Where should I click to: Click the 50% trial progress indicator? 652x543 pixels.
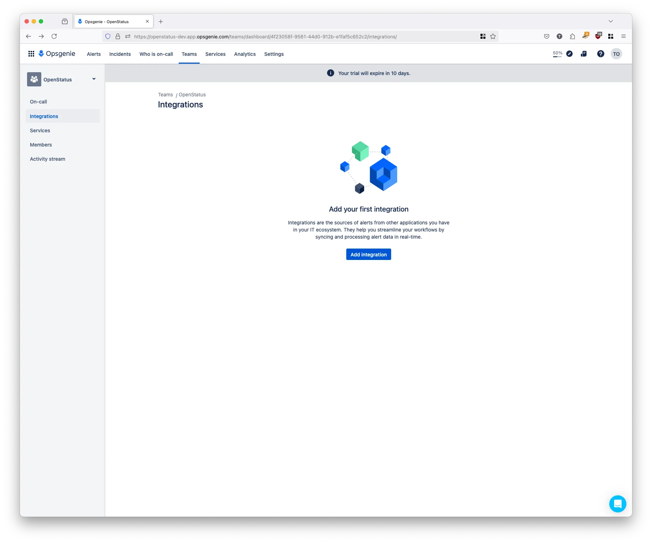point(557,54)
